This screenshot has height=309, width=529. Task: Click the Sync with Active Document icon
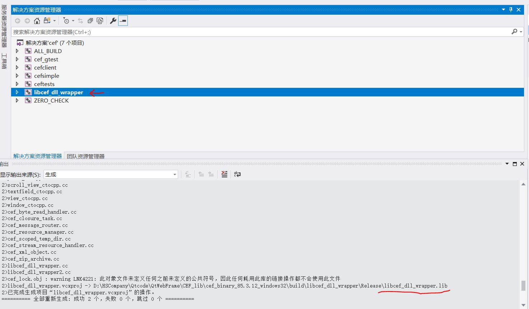(x=80, y=21)
